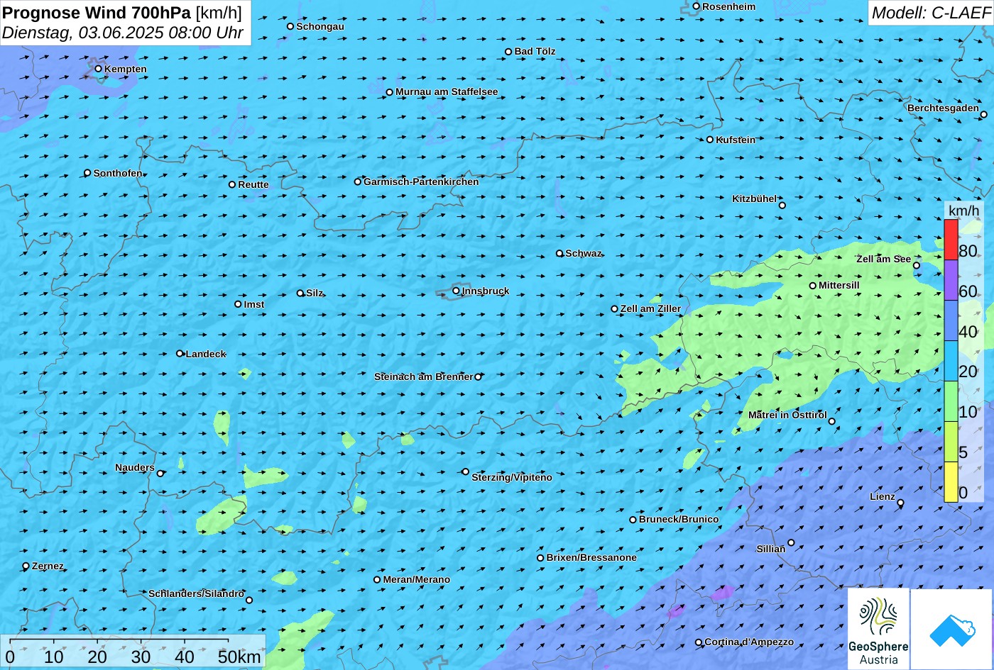Click the Zell am See marker
This screenshot has width=994, height=670.
(916, 266)
